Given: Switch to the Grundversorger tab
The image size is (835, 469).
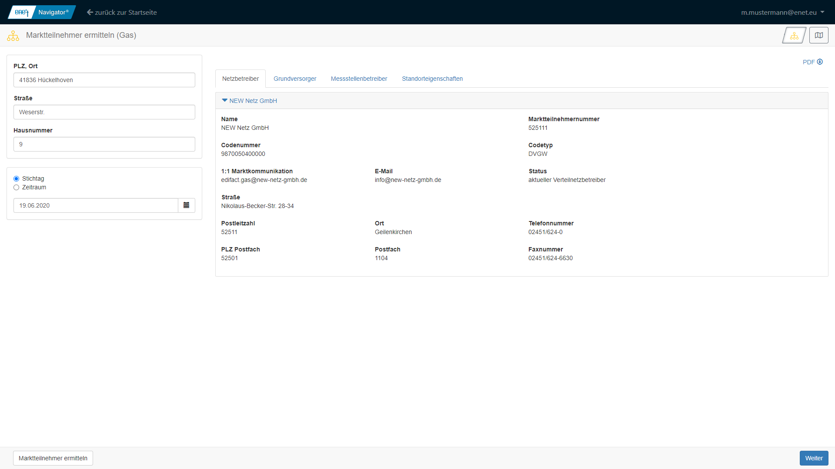Looking at the screenshot, I should [x=295, y=79].
